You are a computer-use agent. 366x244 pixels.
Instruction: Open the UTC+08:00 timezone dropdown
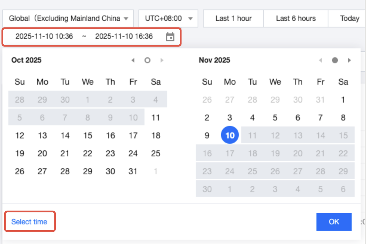click(168, 18)
